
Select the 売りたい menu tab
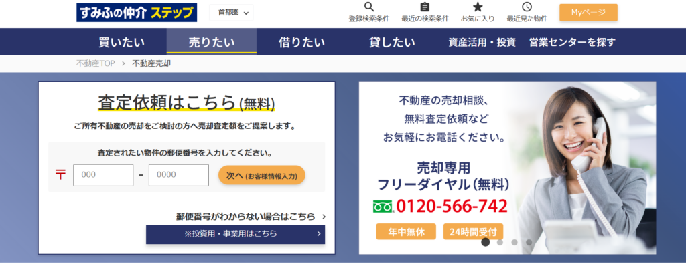point(211,42)
